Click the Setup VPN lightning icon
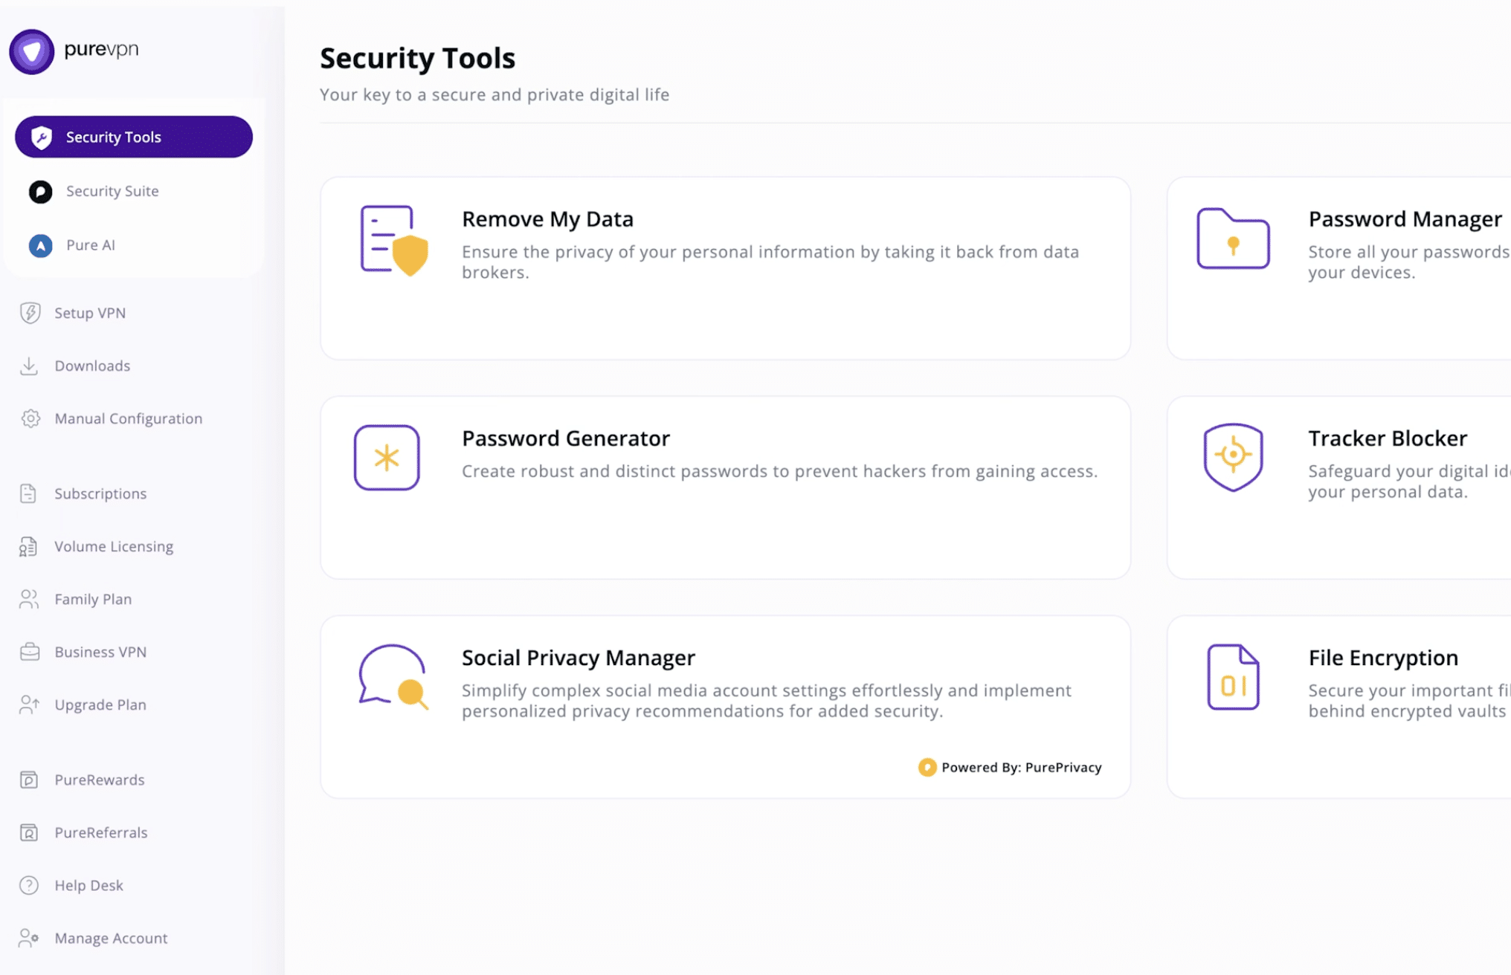The width and height of the screenshot is (1511, 975). tap(29, 312)
